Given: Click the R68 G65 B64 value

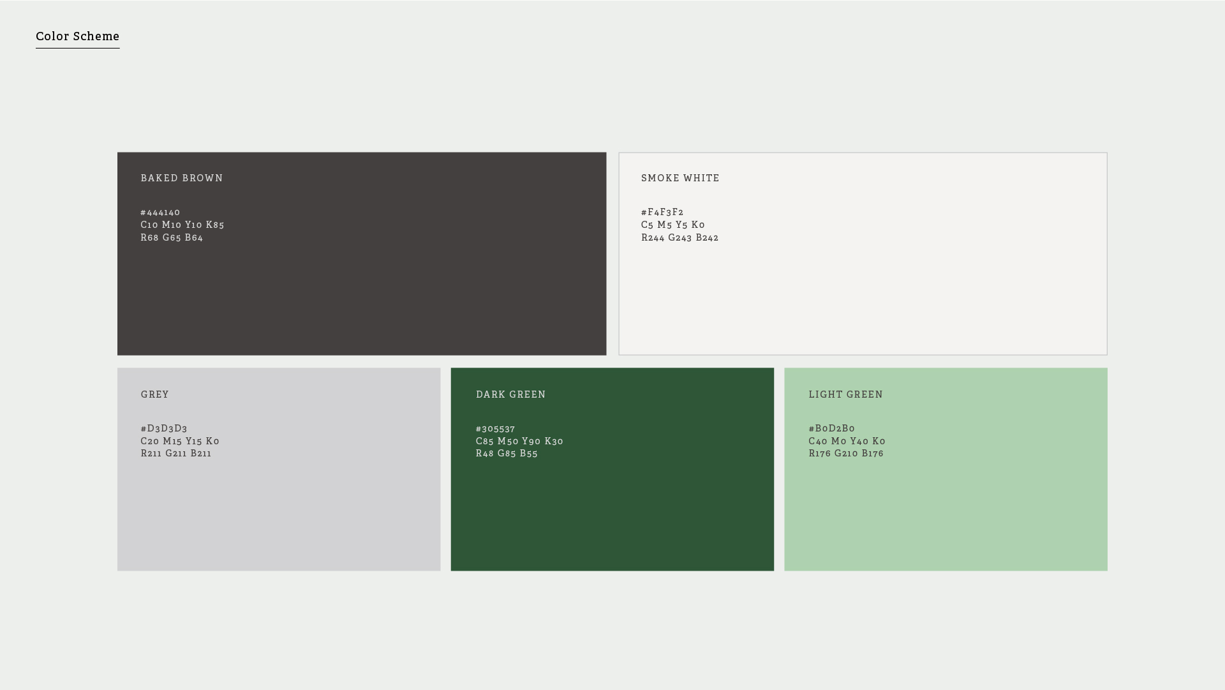Looking at the screenshot, I should tap(172, 237).
